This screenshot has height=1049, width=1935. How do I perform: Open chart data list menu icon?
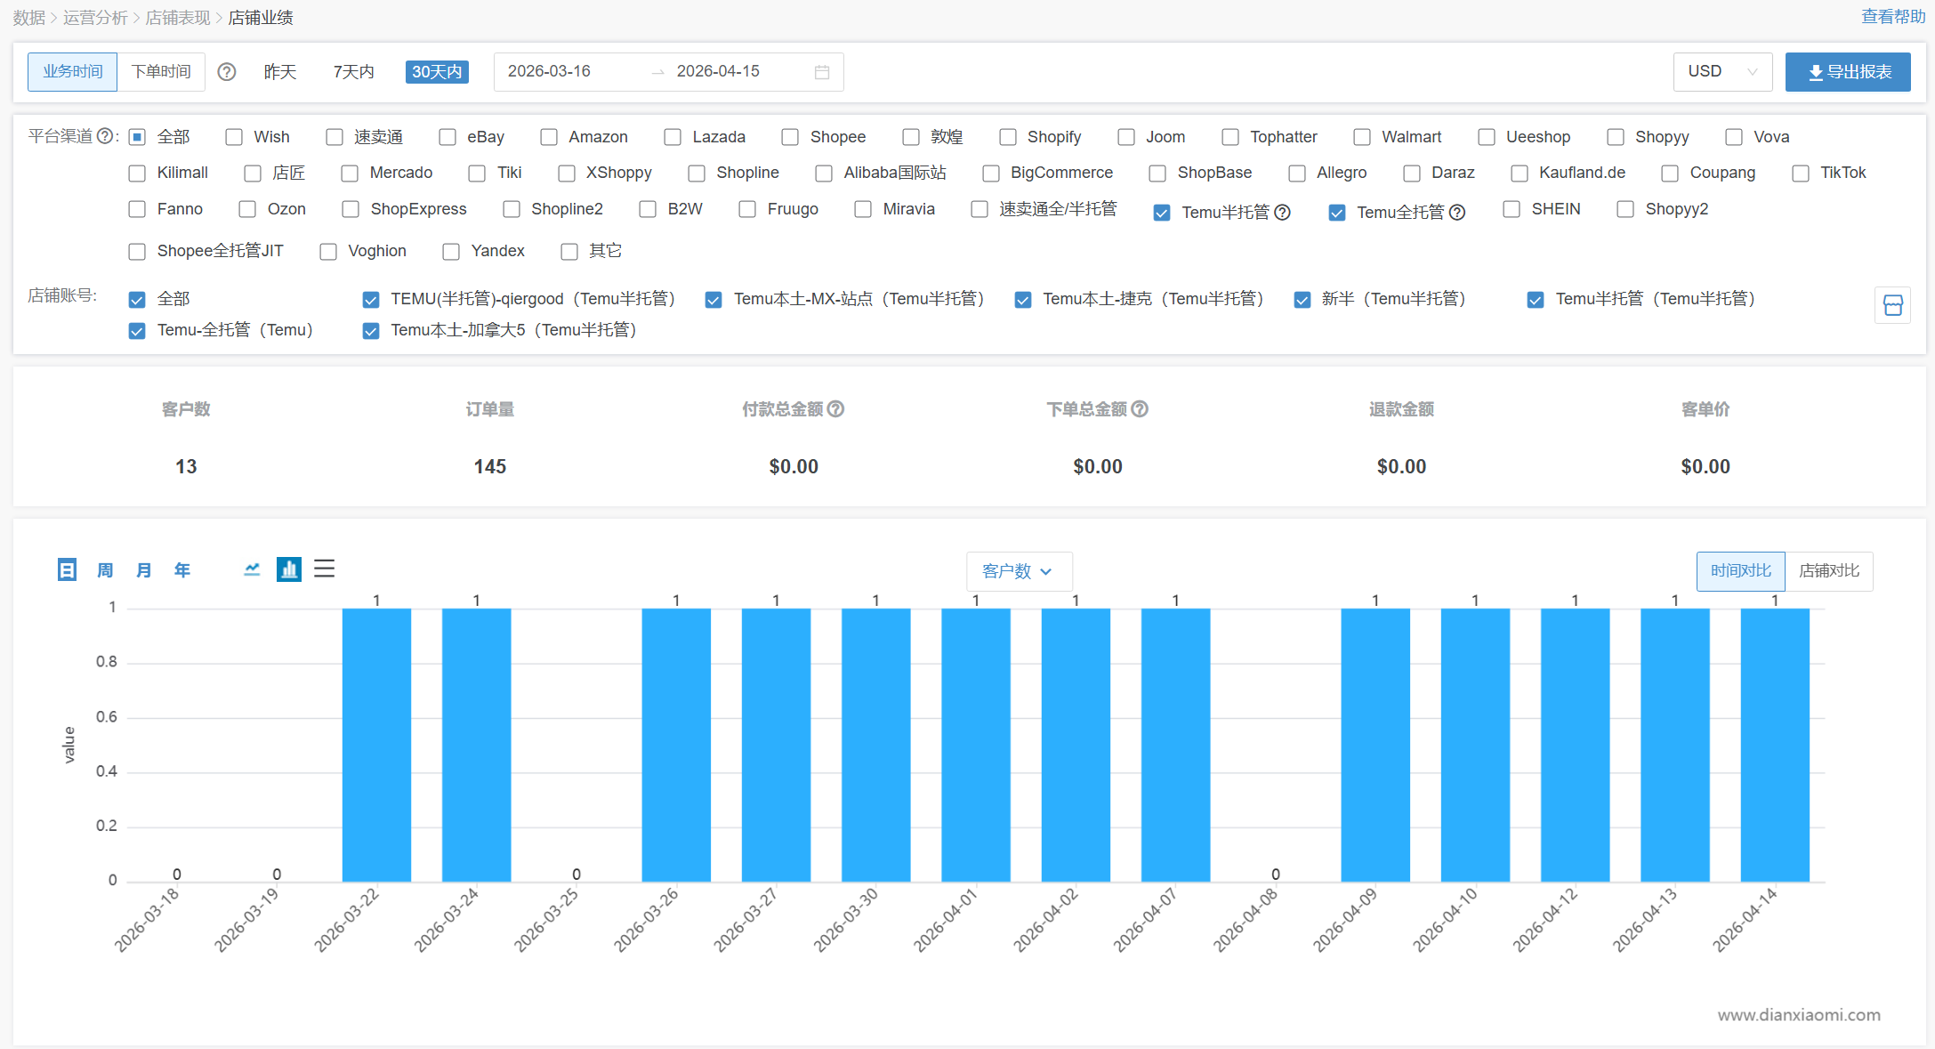click(x=325, y=569)
